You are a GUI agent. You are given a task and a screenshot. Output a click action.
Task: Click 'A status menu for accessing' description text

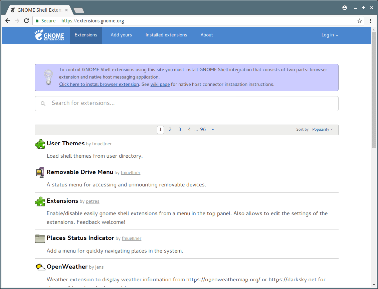click(x=126, y=185)
